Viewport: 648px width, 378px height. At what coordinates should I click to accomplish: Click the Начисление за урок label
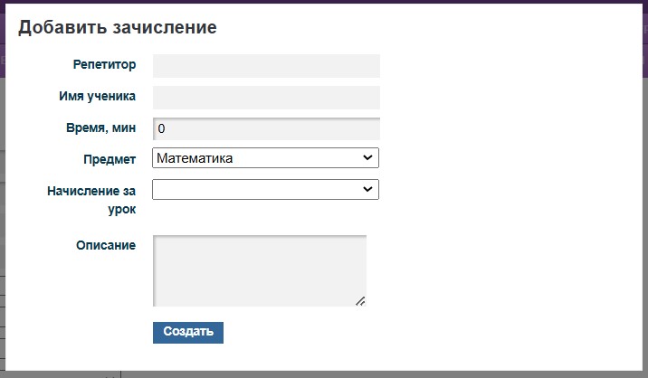coord(91,200)
